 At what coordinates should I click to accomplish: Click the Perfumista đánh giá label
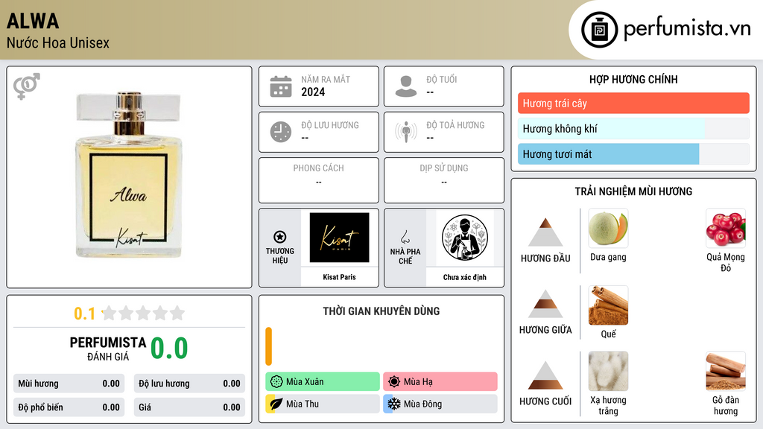[x=108, y=349]
